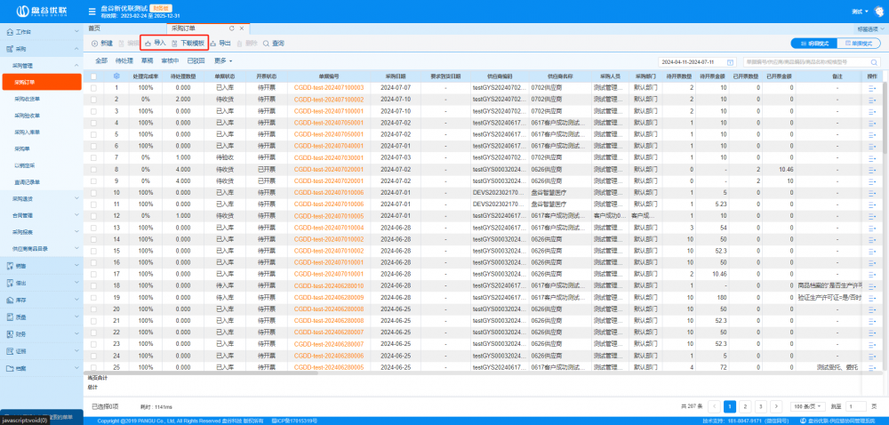Expand the 更多 filter dropdown
Viewport: 889px width, 425px height.
click(x=223, y=60)
